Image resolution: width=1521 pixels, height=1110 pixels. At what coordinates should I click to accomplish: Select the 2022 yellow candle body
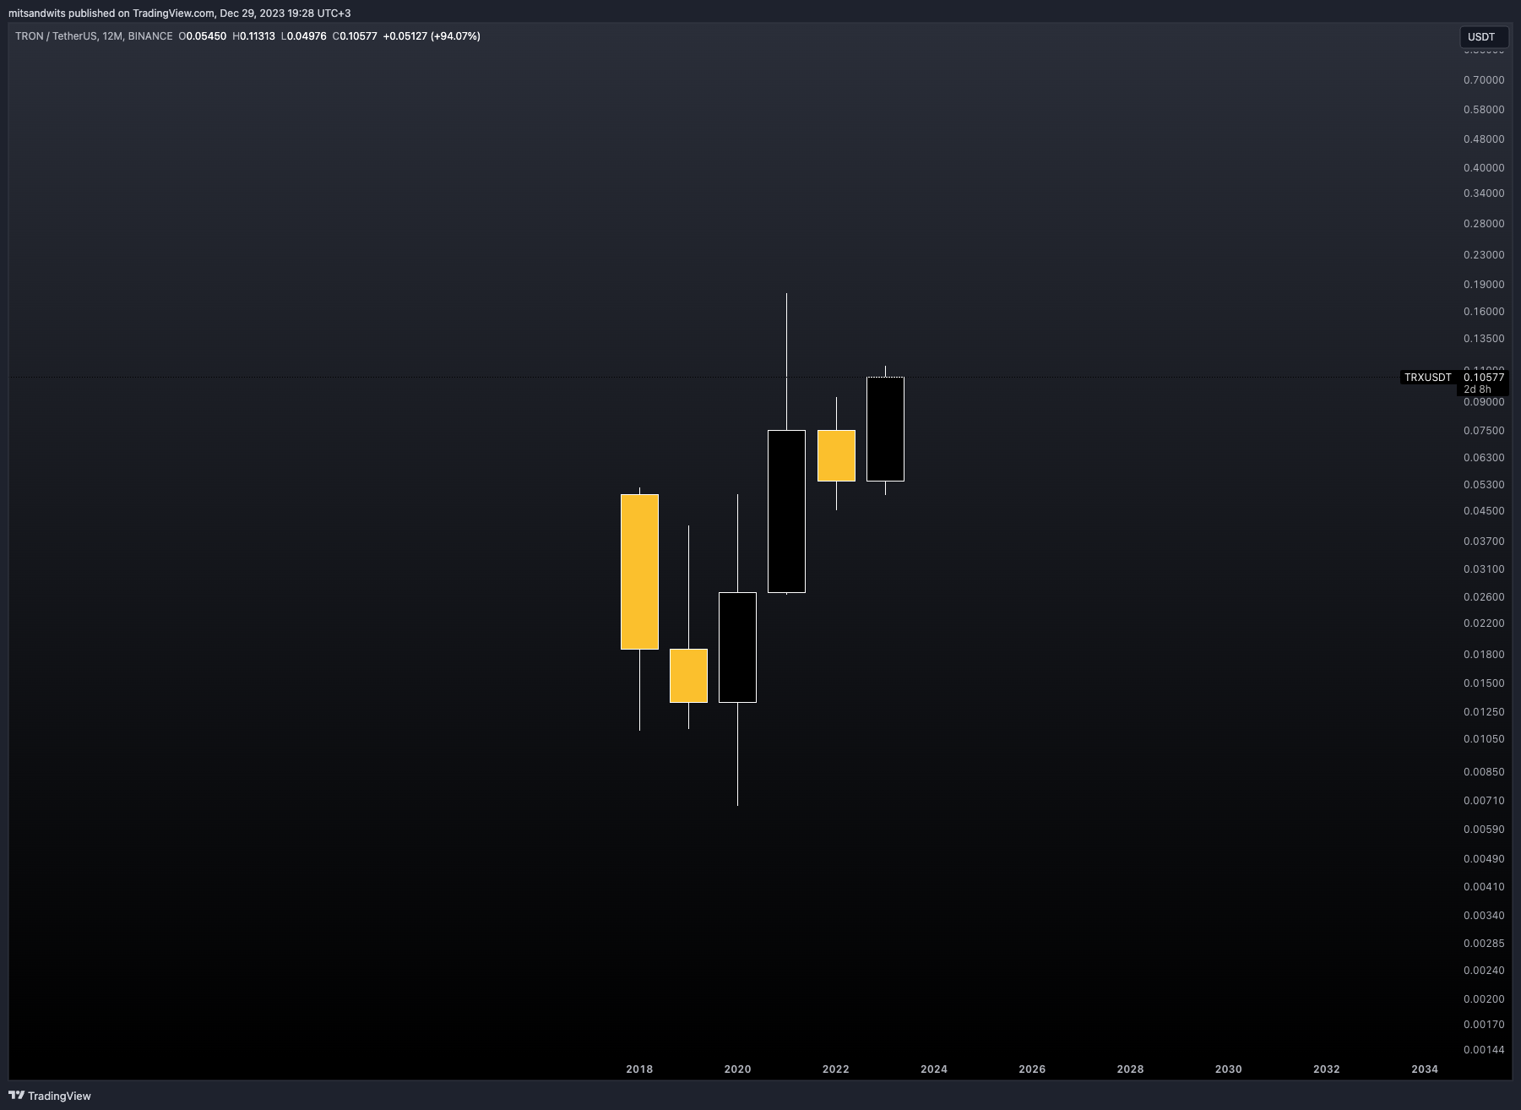click(836, 455)
